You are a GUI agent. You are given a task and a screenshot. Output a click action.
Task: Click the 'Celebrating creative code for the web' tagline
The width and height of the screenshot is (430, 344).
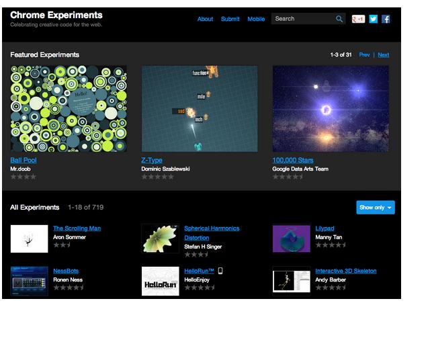(x=56, y=25)
